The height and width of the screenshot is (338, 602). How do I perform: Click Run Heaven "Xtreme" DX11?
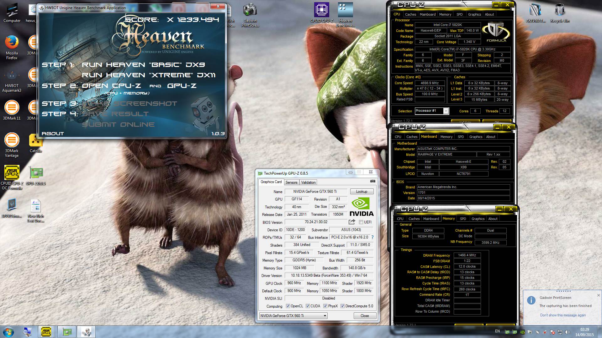point(149,75)
